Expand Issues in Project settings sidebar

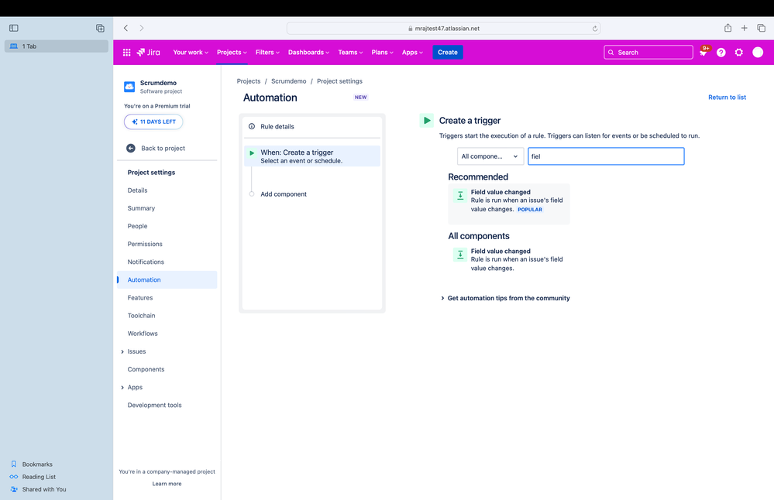122,351
